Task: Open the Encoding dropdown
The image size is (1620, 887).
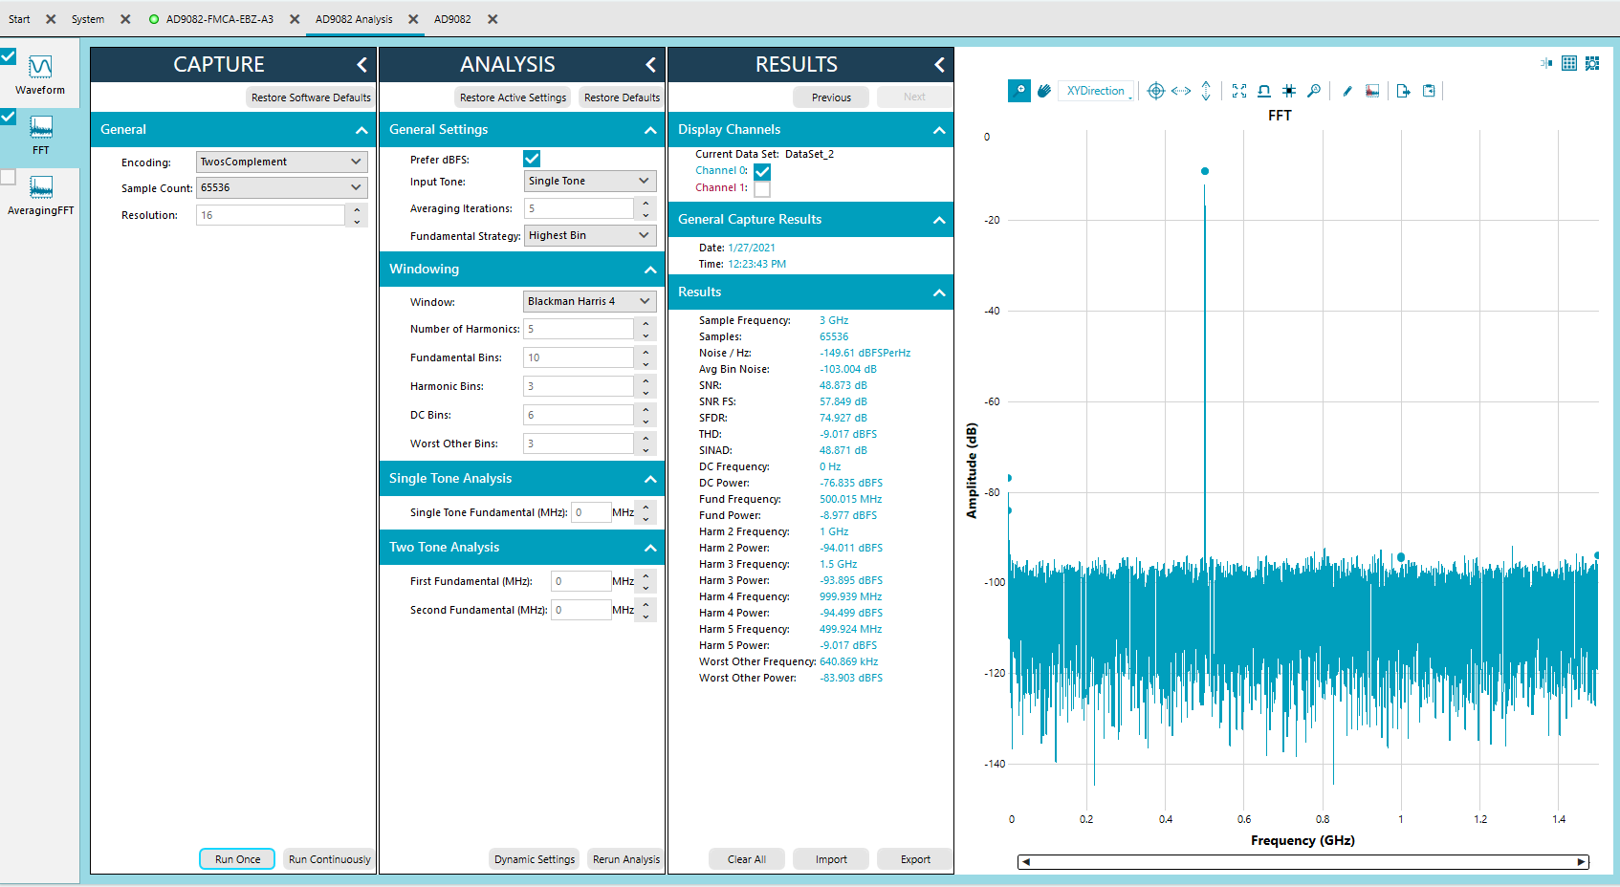Action: pyautogui.click(x=281, y=162)
